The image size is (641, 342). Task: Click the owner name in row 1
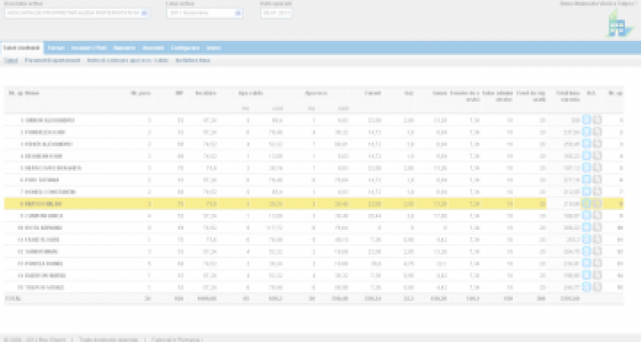click(x=49, y=121)
